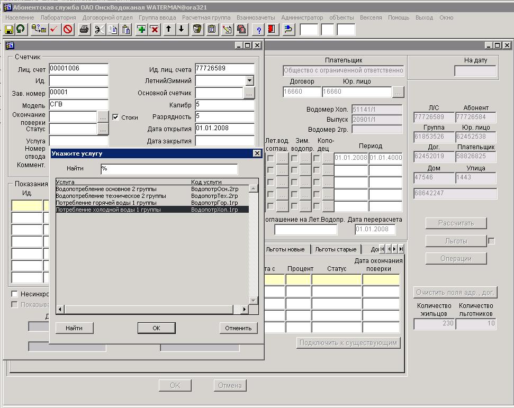The height and width of the screenshot is (408, 514).
Task: Click the trash bin toolbar icon
Action: pyautogui.click(x=197, y=30)
